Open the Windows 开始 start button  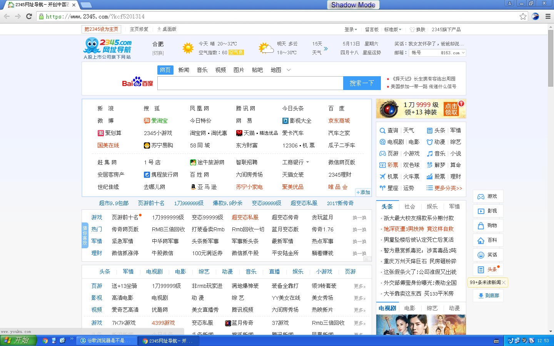(18, 341)
